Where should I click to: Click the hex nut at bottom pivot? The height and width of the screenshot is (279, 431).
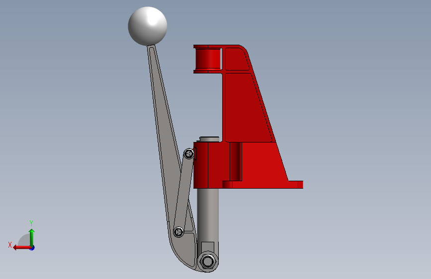[x=208, y=261]
